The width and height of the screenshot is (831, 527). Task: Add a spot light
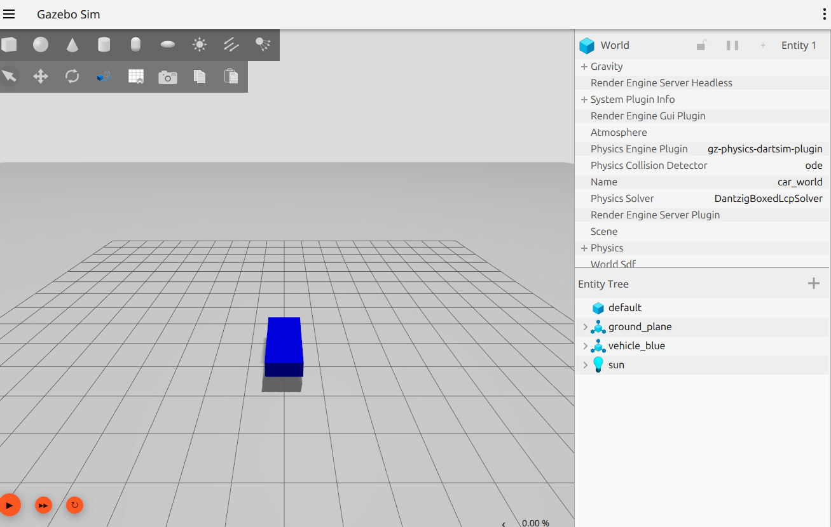263,44
